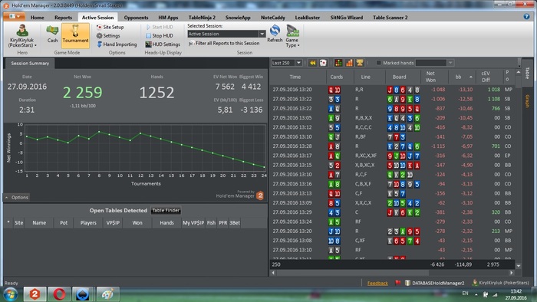Image resolution: width=537 pixels, height=302 pixels.
Task: Open the hand replayer cards icon
Action: point(323,63)
